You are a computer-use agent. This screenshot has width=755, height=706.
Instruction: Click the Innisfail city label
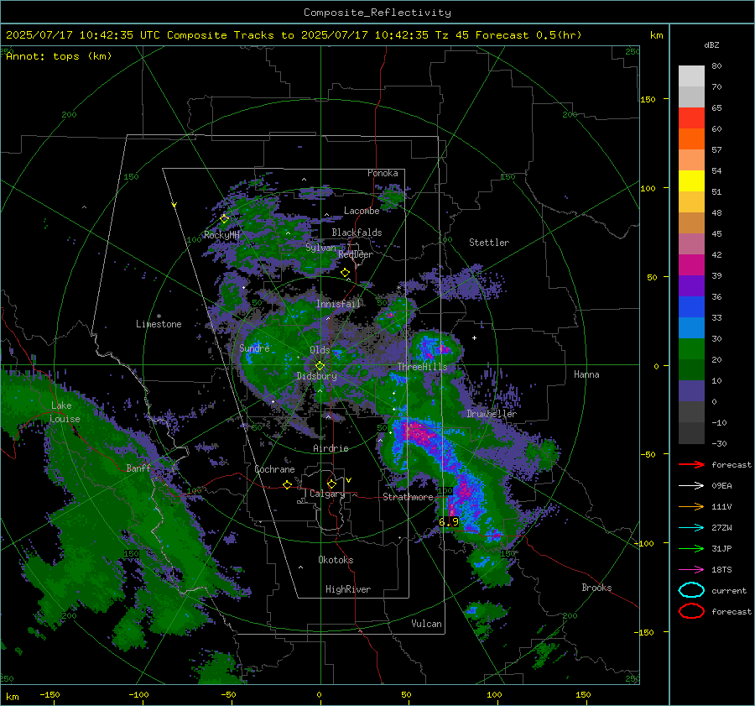pos(338,304)
